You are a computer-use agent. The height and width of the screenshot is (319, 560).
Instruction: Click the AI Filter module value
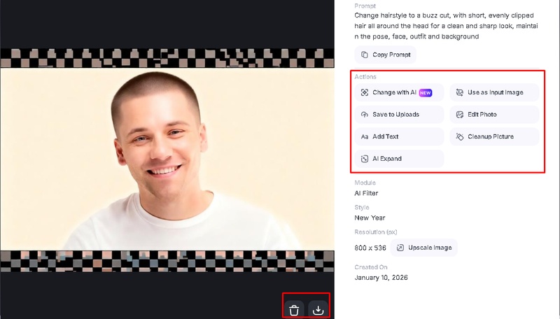[367, 193]
